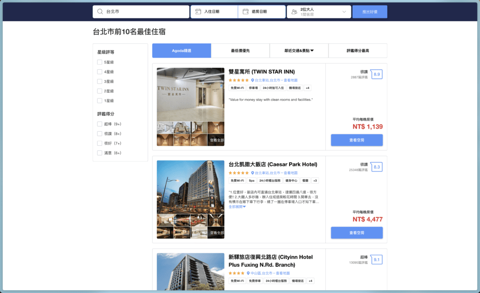Select the 評鑑得分最高 tab

(358, 50)
